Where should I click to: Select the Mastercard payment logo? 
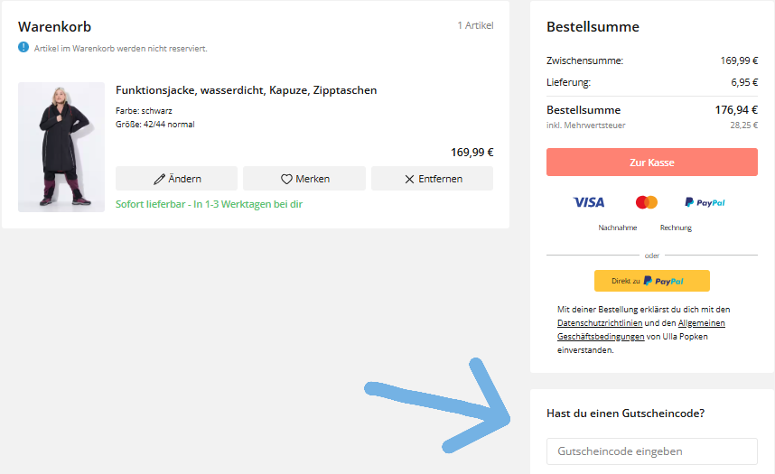tap(647, 202)
